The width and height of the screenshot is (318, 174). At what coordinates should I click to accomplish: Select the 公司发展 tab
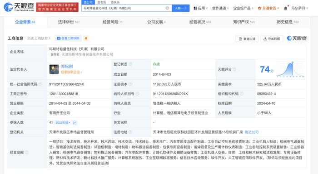tap(156, 22)
